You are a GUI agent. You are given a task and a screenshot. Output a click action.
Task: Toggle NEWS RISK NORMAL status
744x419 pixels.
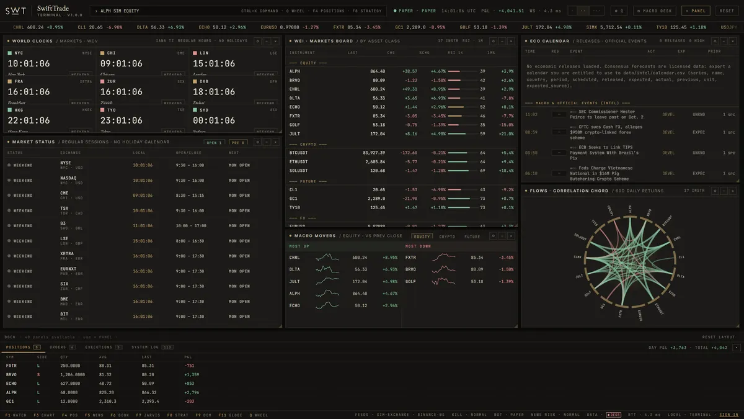[554, 415]
